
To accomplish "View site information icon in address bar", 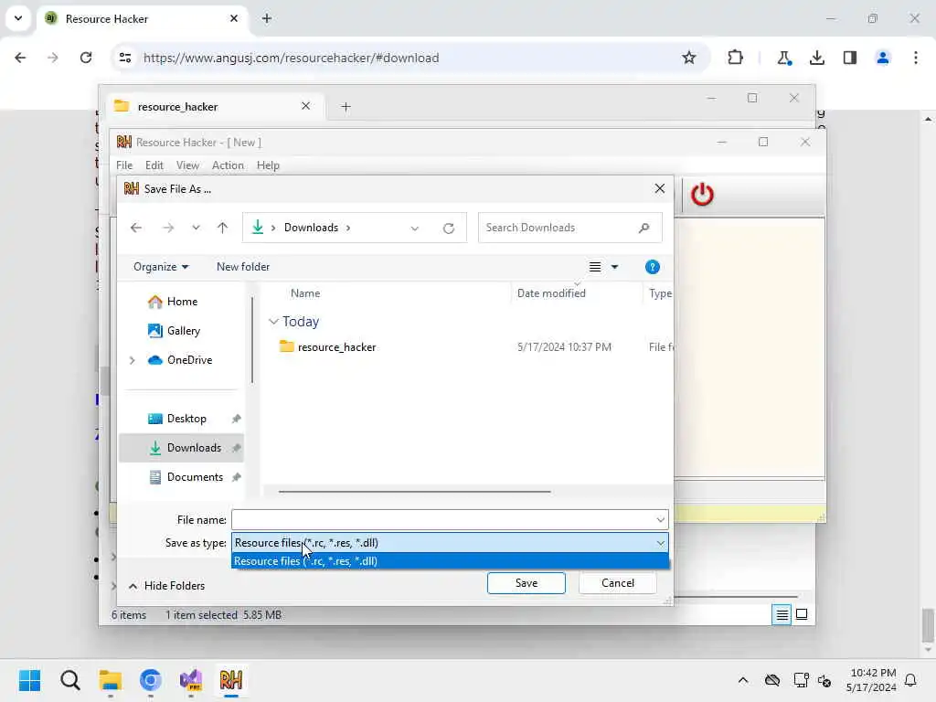I will (125, 58).
